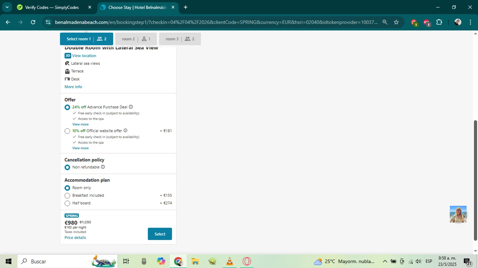
Task: Switch to the room 3 tab
Action: [180, 39]
